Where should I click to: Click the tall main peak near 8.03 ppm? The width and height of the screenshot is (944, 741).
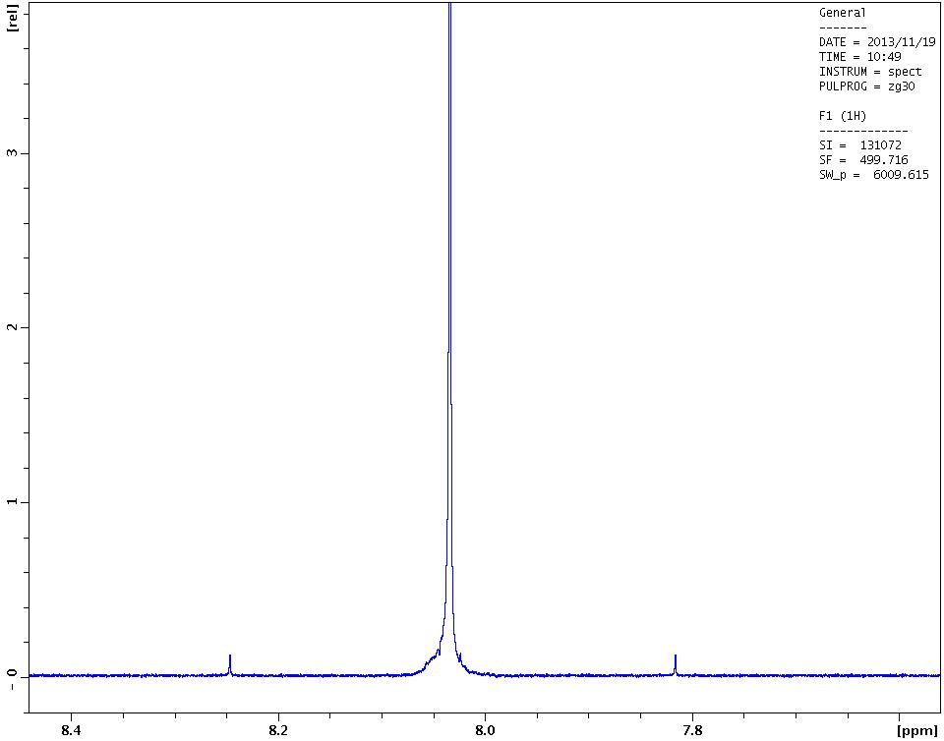click(449, 295)
